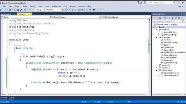The width and height of the screenshot is (186, 104).
Task: Open the Debug menu
Action: click(x=32, y=6)
